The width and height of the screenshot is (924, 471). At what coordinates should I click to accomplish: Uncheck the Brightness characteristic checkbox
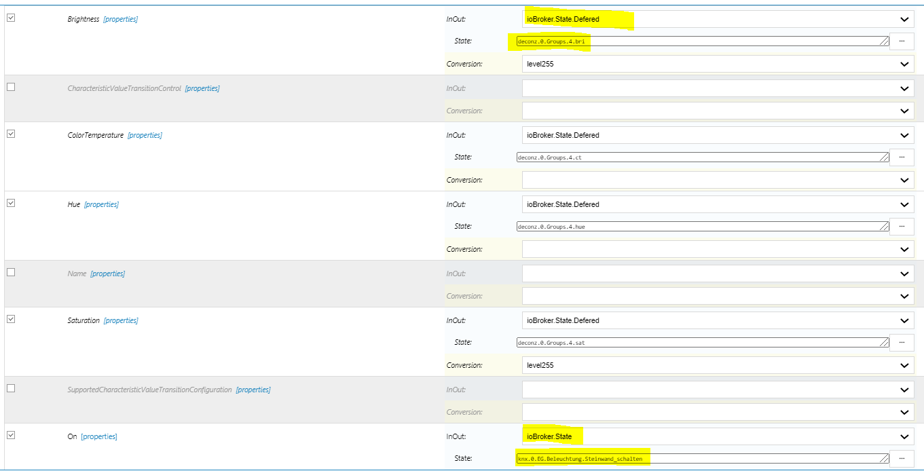[11, 18]
